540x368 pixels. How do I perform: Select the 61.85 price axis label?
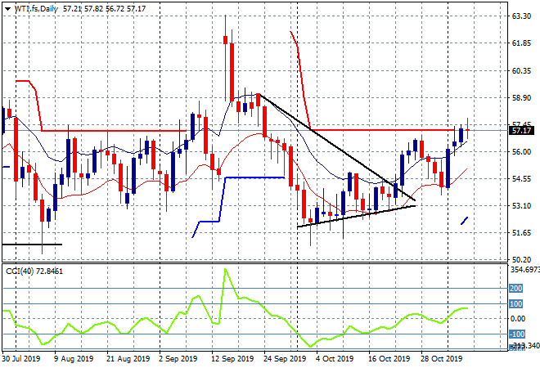[521, 43]
